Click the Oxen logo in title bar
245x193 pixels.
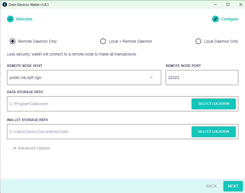[x=5, y=4]
